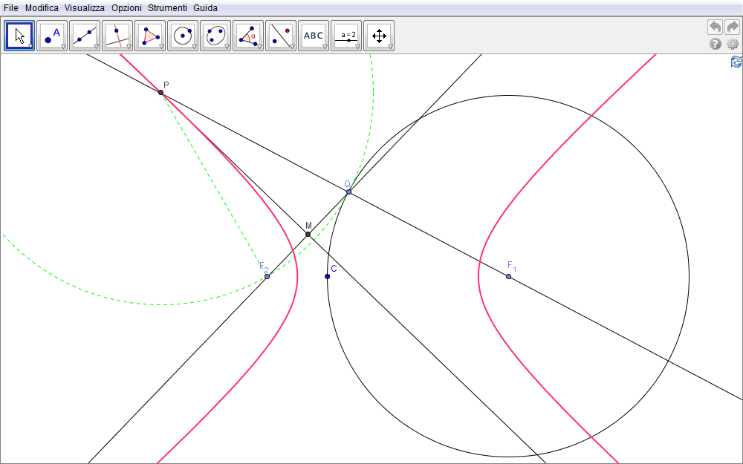Select the Move arrow tool

pos(19,35)
